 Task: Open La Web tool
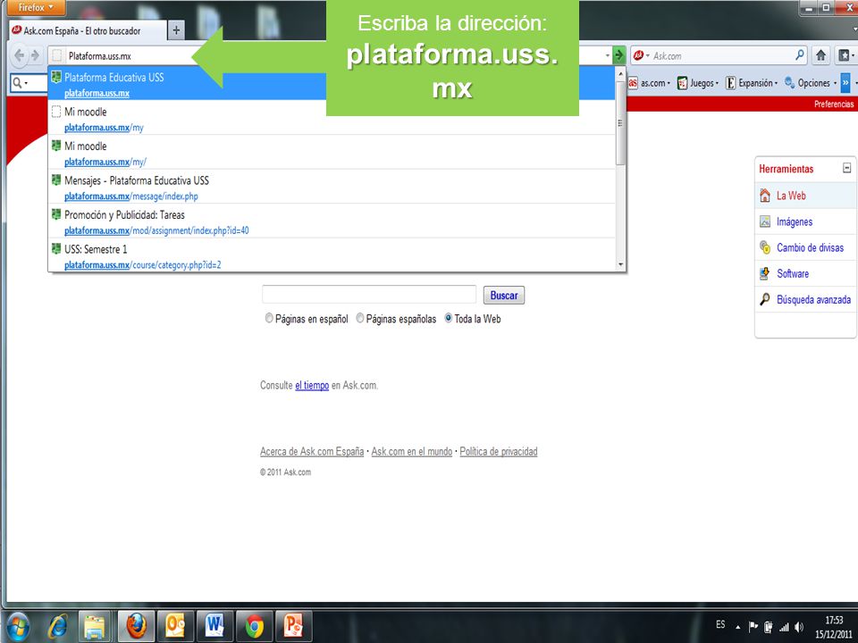click(x=791, y=196)
